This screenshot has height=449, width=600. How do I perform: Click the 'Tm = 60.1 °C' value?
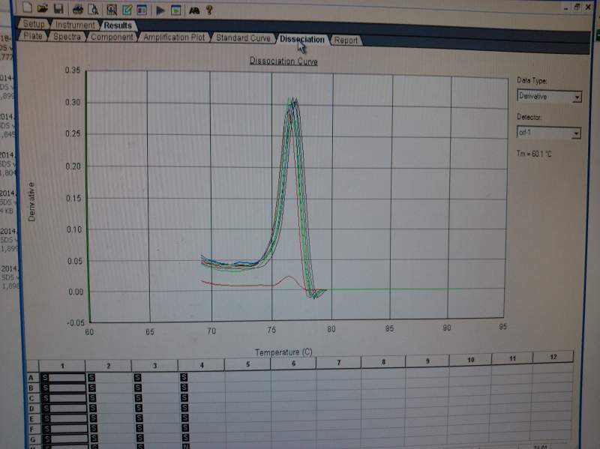coord(534,154)
